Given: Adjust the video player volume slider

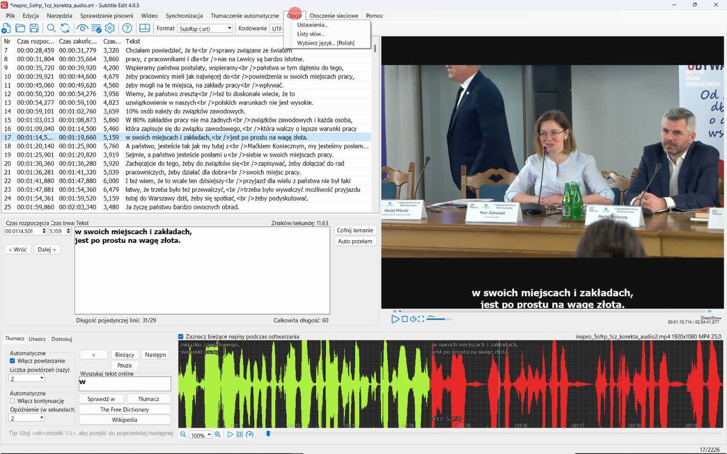Looking at the screenshot, I should [x=438, y=319].
